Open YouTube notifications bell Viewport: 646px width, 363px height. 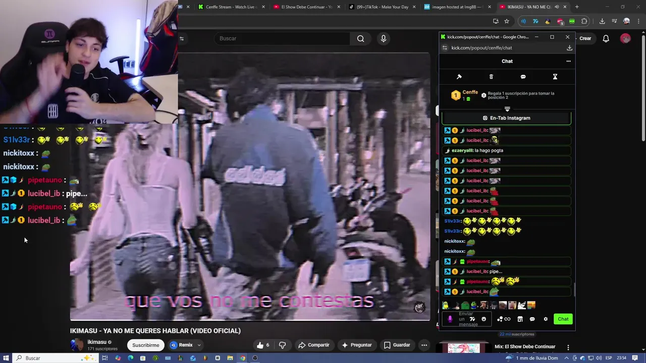(x=606, y=38)
